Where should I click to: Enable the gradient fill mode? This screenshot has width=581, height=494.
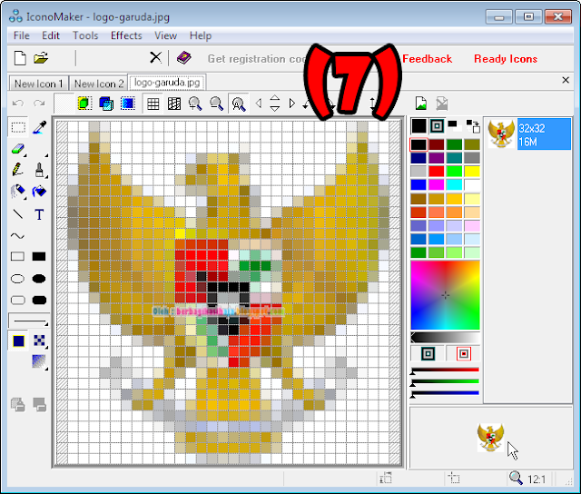coord(39,361)
